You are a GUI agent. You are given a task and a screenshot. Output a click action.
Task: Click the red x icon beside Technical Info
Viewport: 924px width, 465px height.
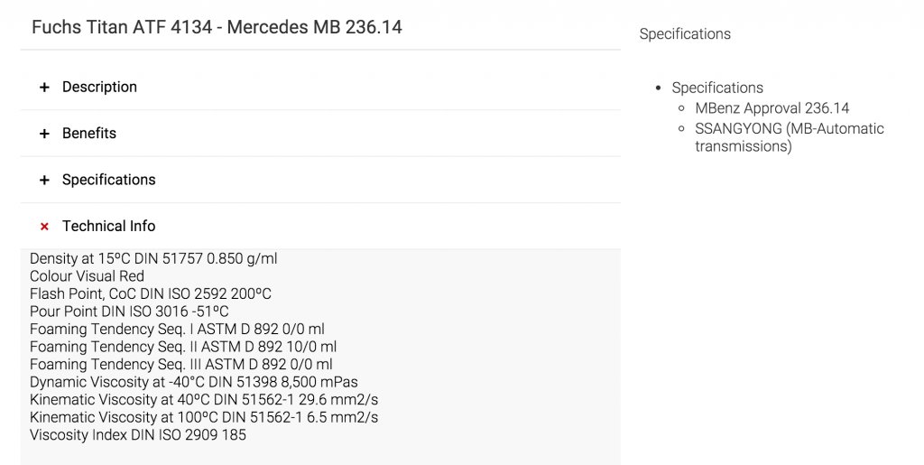(x=44, y=227)
